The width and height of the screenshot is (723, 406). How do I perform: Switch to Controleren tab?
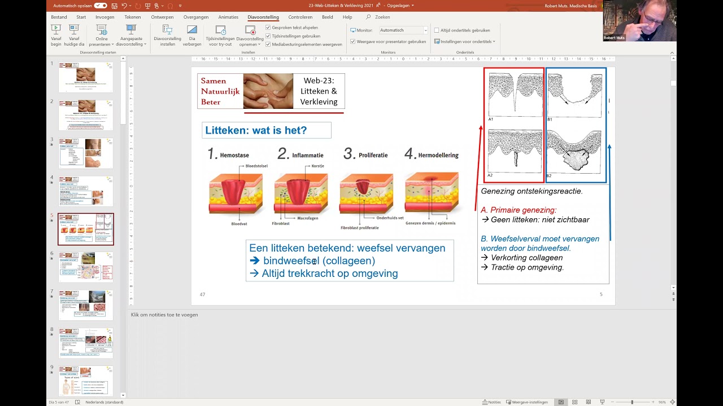[x=300, y=17]
